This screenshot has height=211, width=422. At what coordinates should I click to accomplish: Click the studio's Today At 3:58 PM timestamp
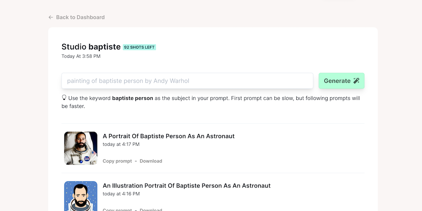point(81,56)
